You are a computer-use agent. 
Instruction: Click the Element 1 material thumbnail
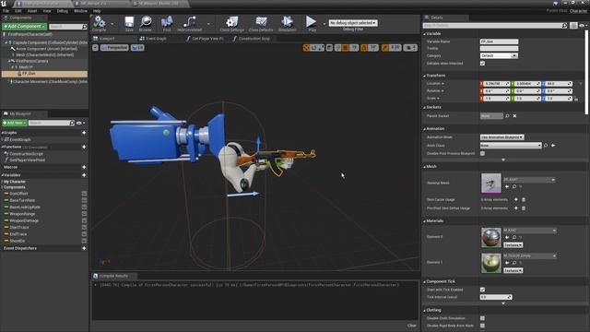[491, 263]
